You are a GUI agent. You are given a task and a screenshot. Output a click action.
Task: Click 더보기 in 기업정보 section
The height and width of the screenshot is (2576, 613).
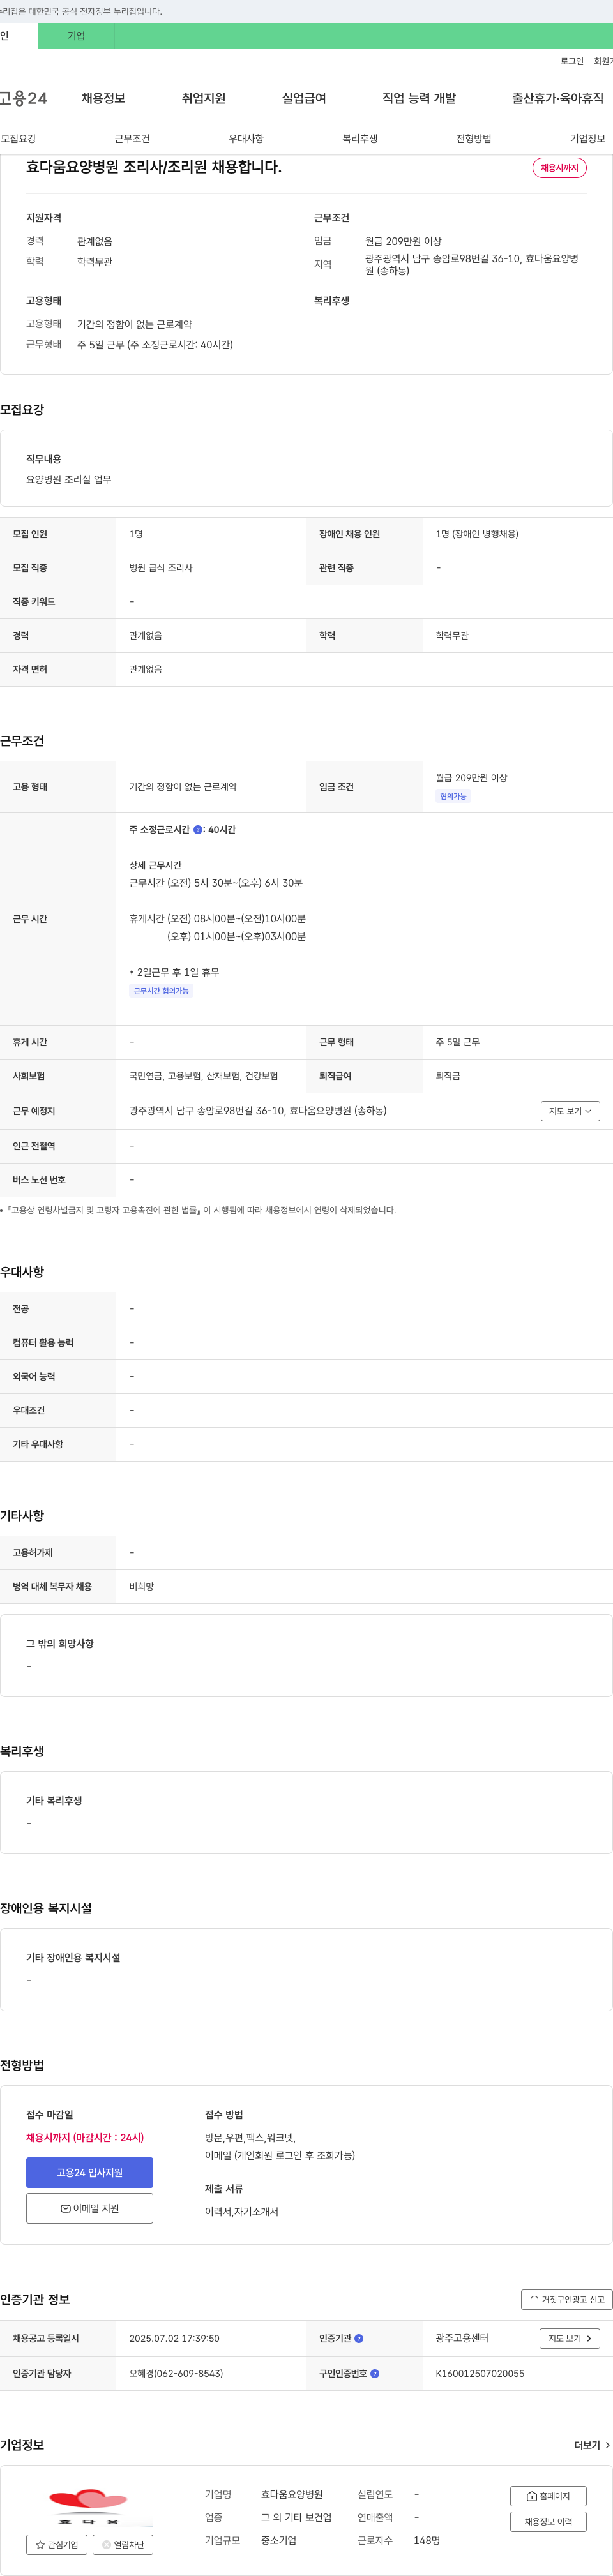tap(592, 2445)
